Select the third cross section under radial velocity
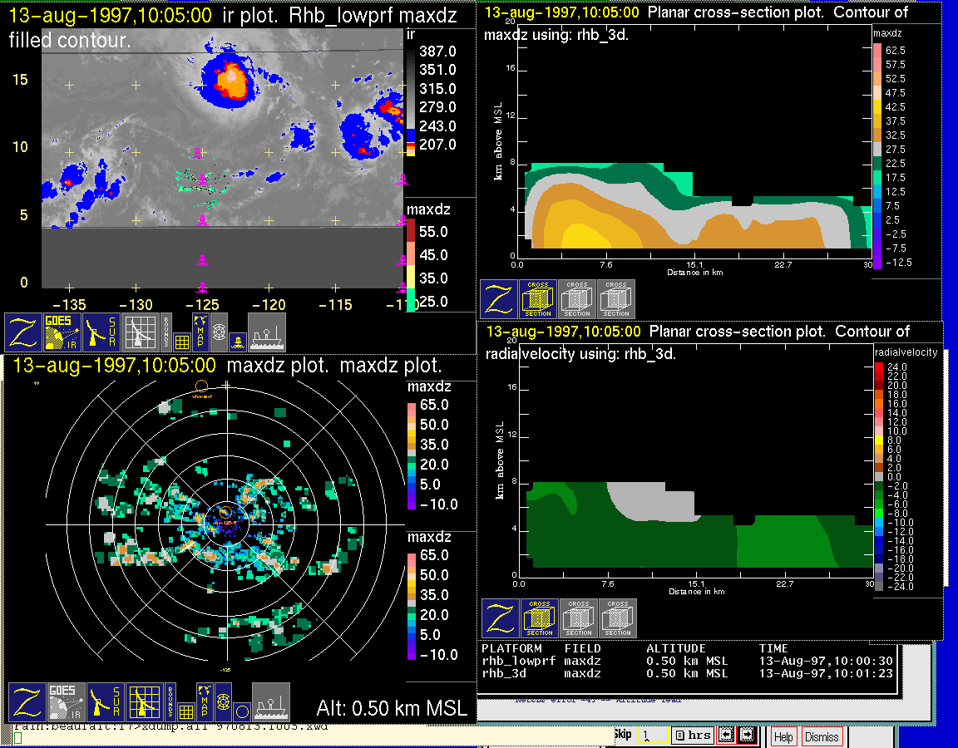 (x=617, y=618)
